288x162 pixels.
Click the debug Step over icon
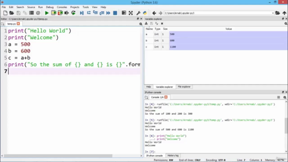point(89,13)
